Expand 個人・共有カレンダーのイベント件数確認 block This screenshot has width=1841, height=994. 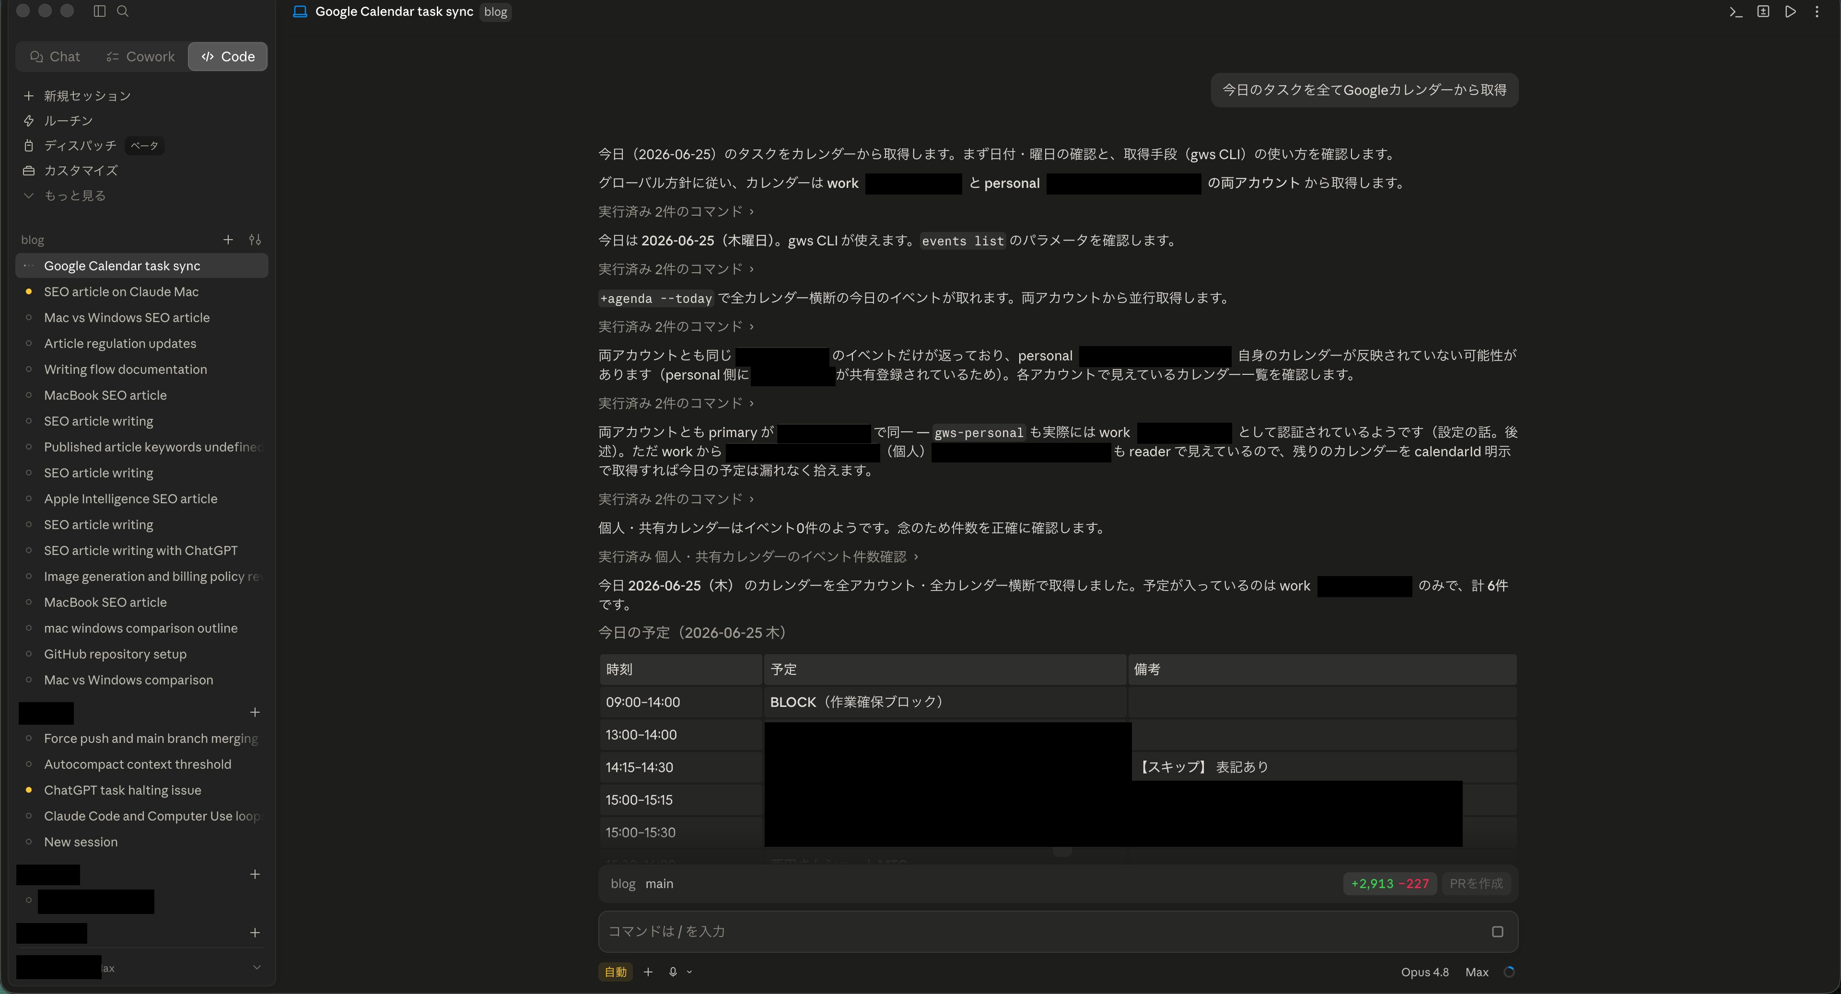click(758, 556)
